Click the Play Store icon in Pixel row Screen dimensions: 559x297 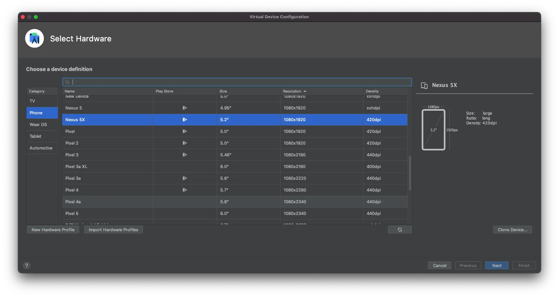click(x=184, y=131)
